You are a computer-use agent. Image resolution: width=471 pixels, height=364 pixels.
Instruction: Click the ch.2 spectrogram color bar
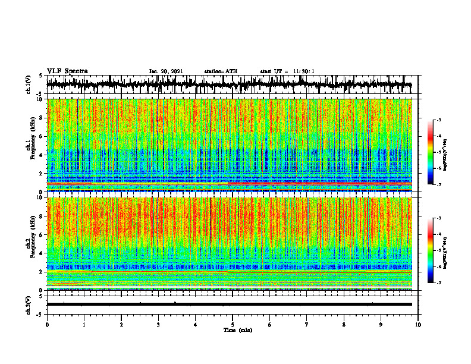431,250
